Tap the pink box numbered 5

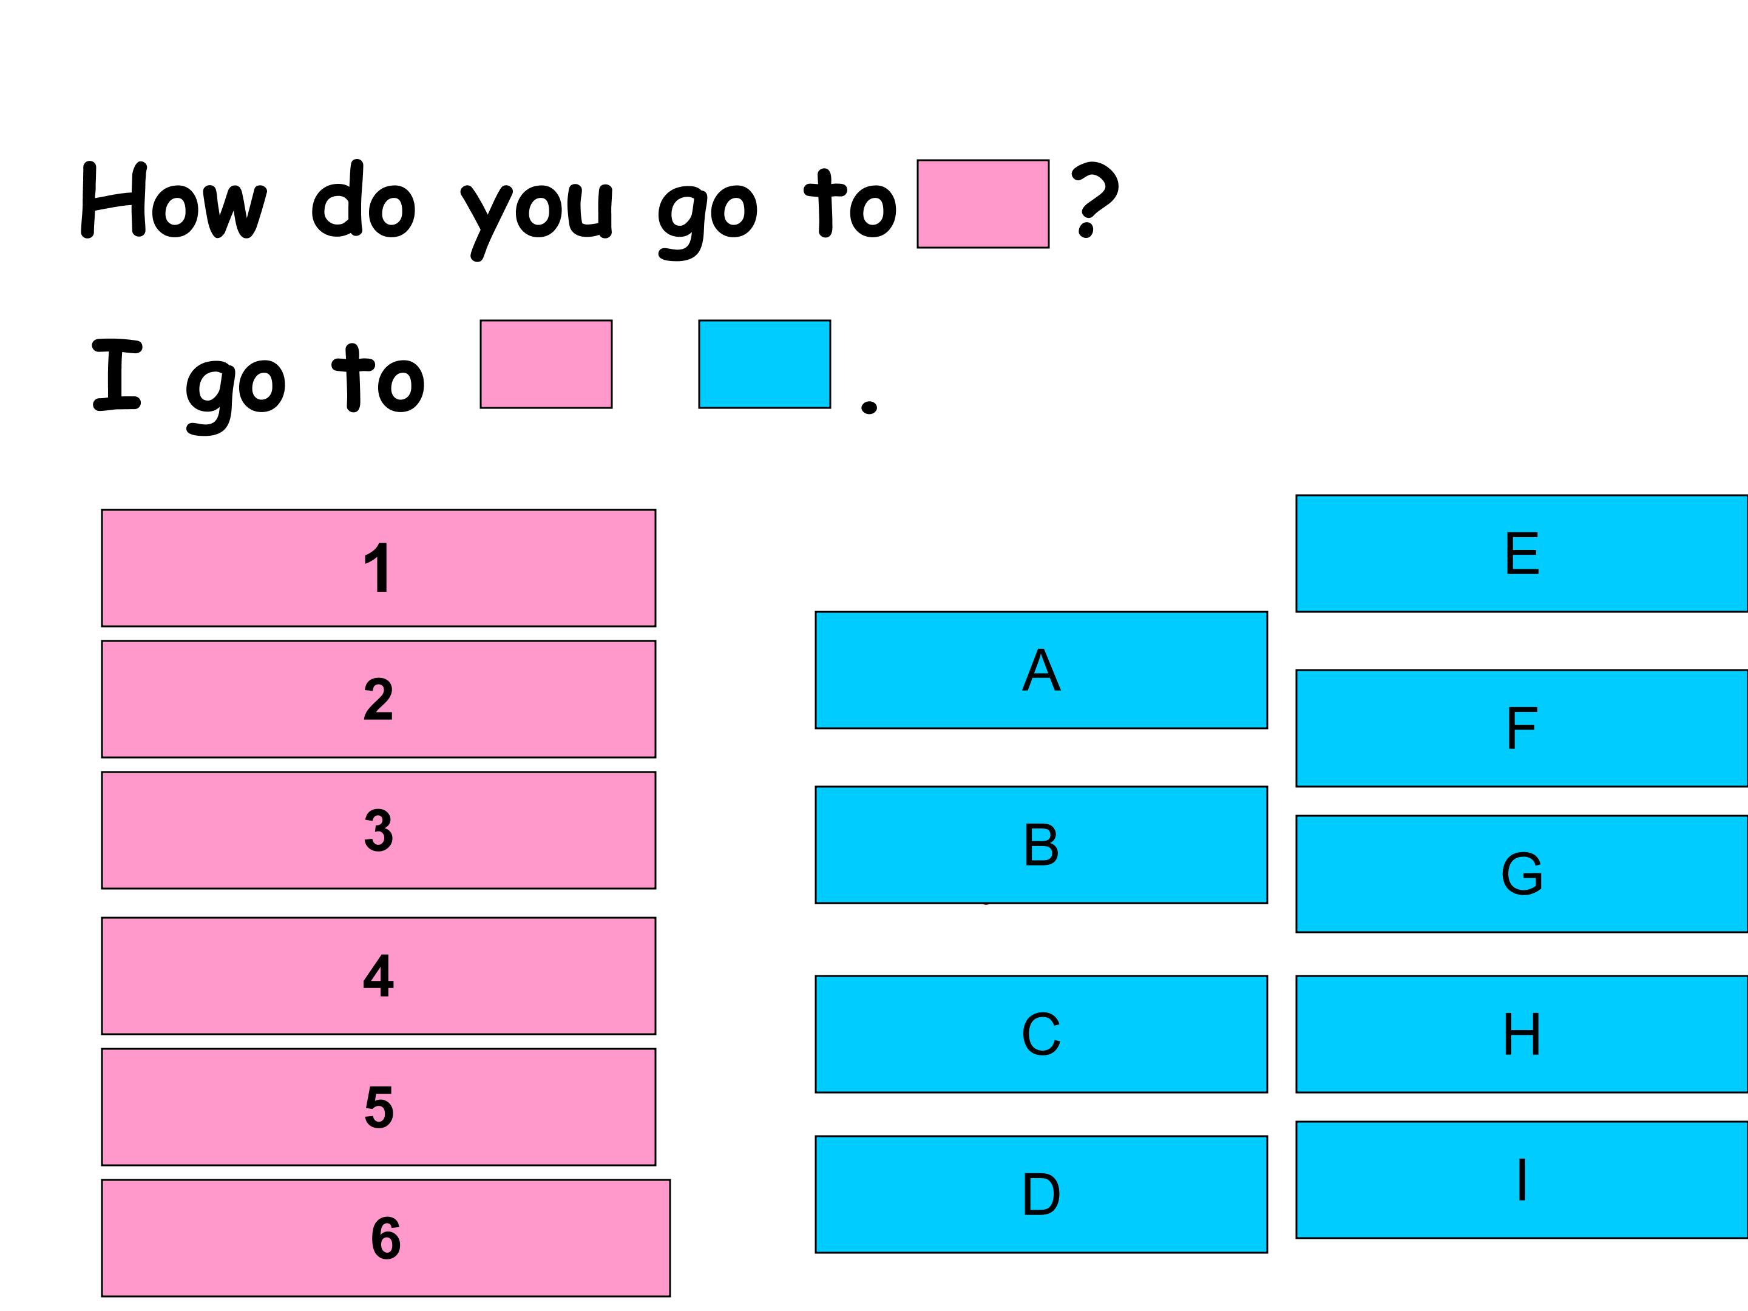[379, 1106]
